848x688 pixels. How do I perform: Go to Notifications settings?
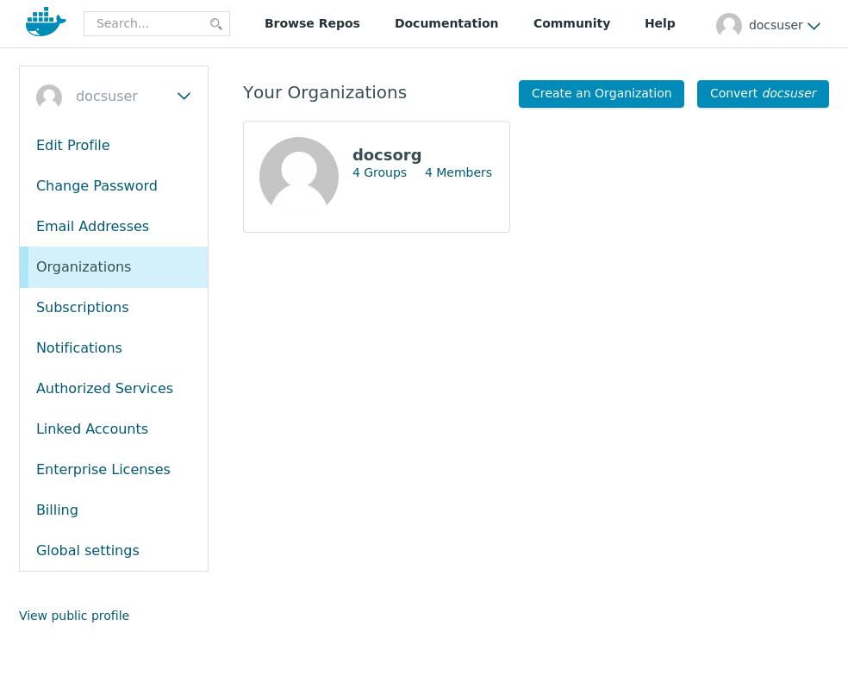(x=79, y=347)
